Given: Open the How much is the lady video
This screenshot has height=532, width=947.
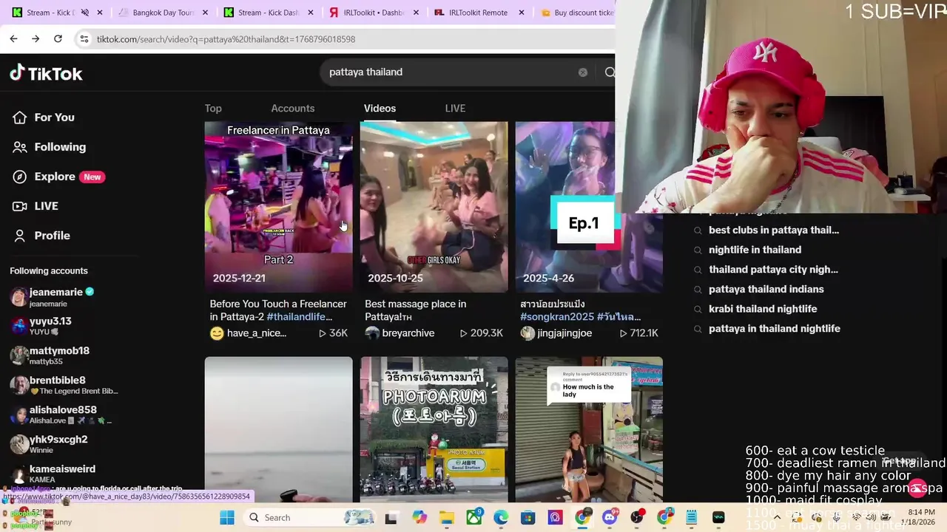Looking at the screenshot, I should [x=589, y=429].
